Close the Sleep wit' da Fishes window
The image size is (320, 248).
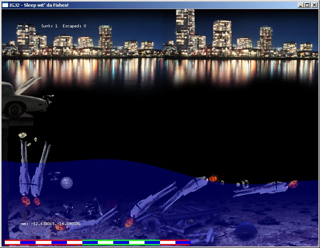(314, 5)
